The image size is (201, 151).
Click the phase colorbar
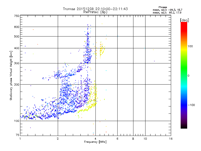click(184, 75)
